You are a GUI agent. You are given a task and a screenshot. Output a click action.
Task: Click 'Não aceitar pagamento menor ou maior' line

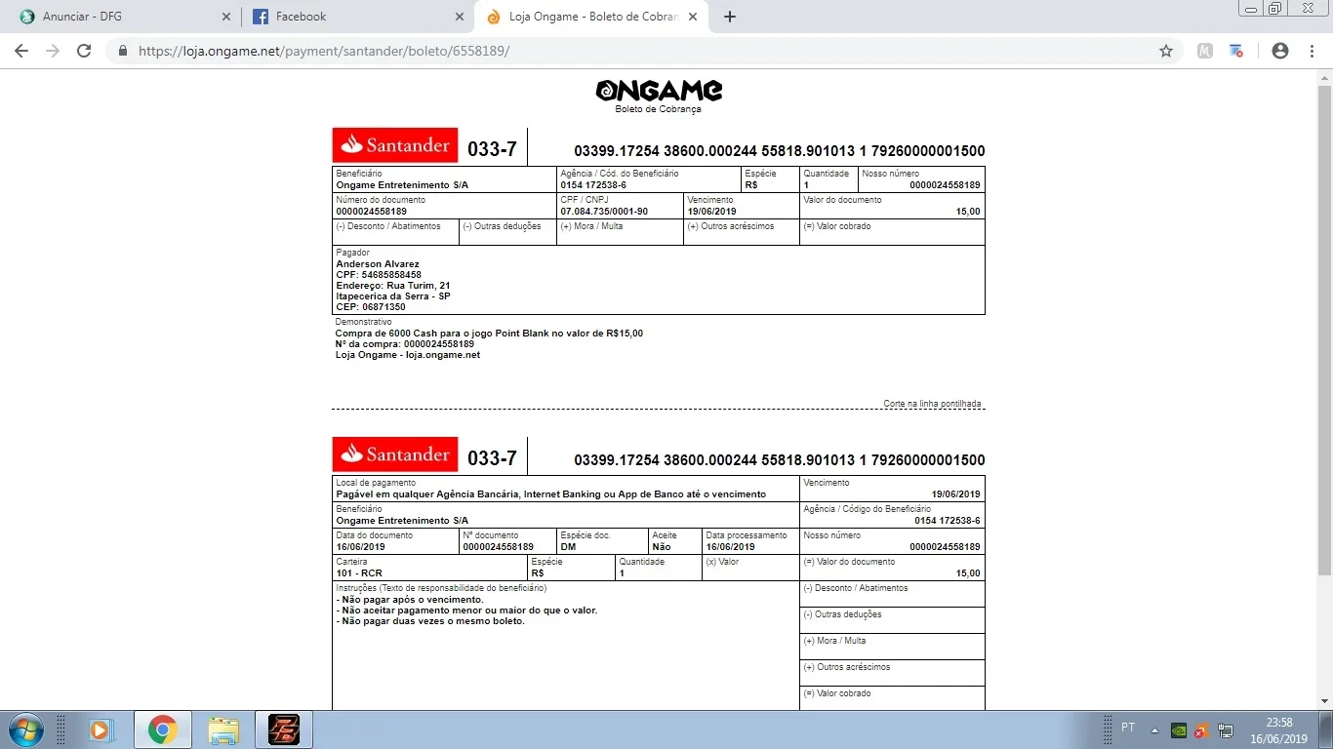[466, 611]
